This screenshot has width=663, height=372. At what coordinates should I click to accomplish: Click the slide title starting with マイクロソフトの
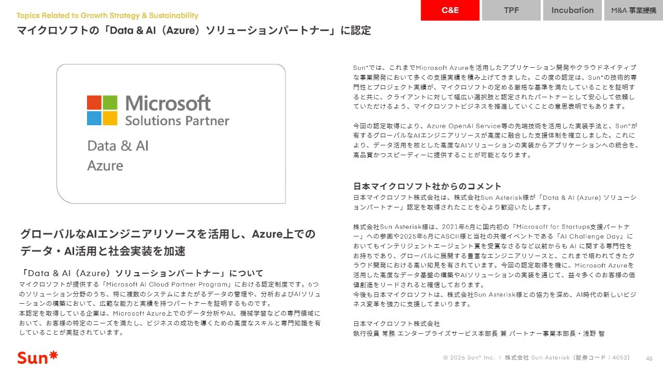pyautogui.click(x=194, y=31)
